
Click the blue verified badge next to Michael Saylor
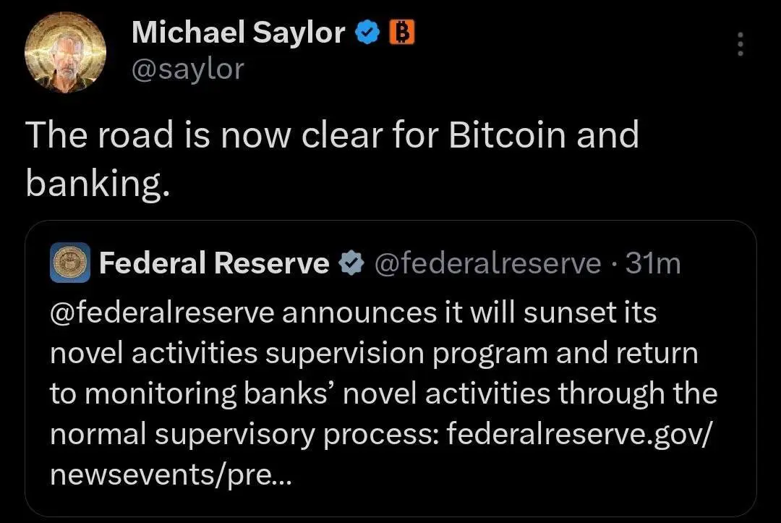pos(367,33)
